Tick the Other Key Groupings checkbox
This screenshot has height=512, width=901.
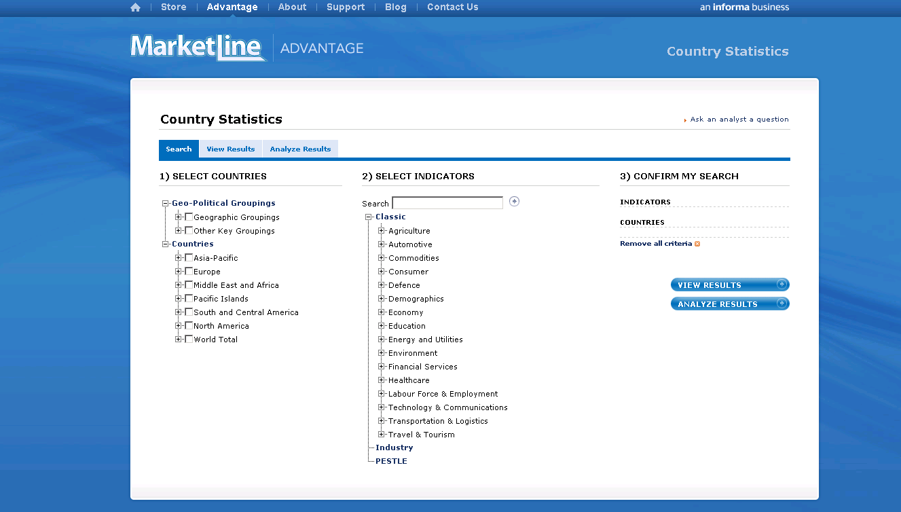tap(189, 230)
